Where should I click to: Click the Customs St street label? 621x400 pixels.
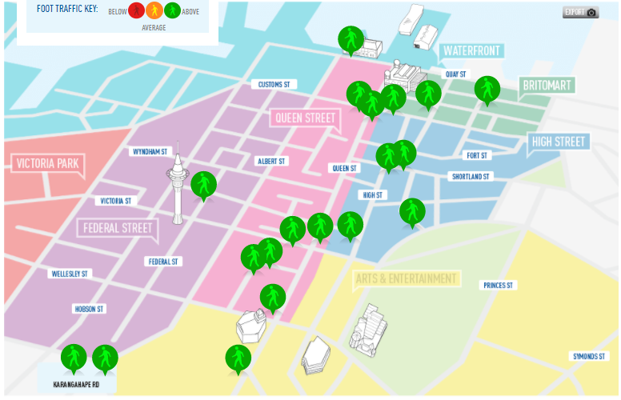click(274, 84)
